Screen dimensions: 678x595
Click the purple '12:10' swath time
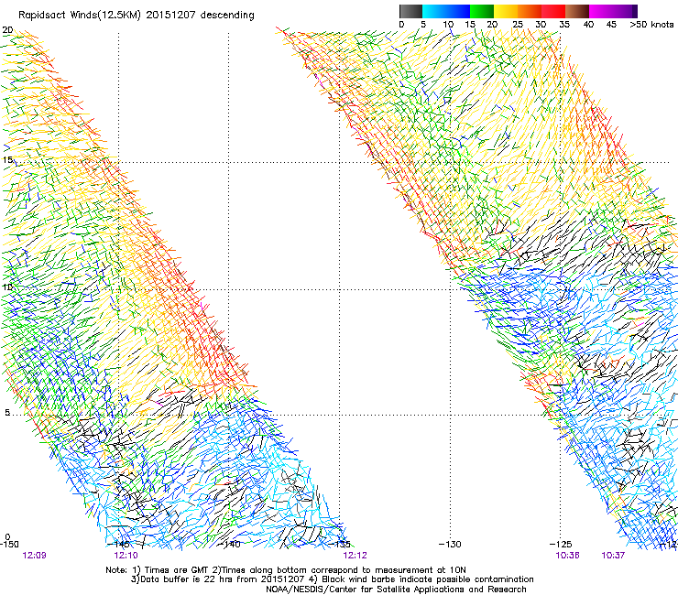(126, 556)
